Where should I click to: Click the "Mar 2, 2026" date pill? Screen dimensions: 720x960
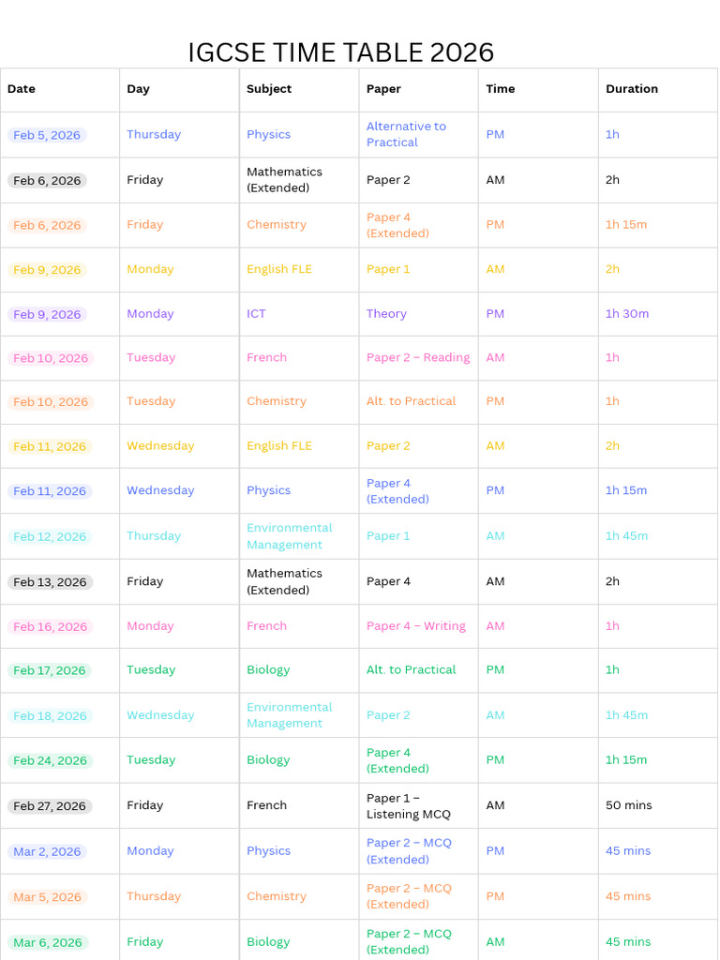coord(47,852)
